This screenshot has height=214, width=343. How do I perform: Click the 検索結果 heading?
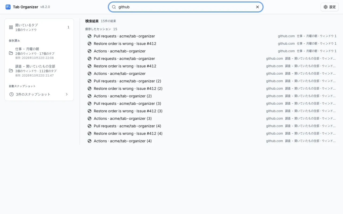click(x=92, y=21)
